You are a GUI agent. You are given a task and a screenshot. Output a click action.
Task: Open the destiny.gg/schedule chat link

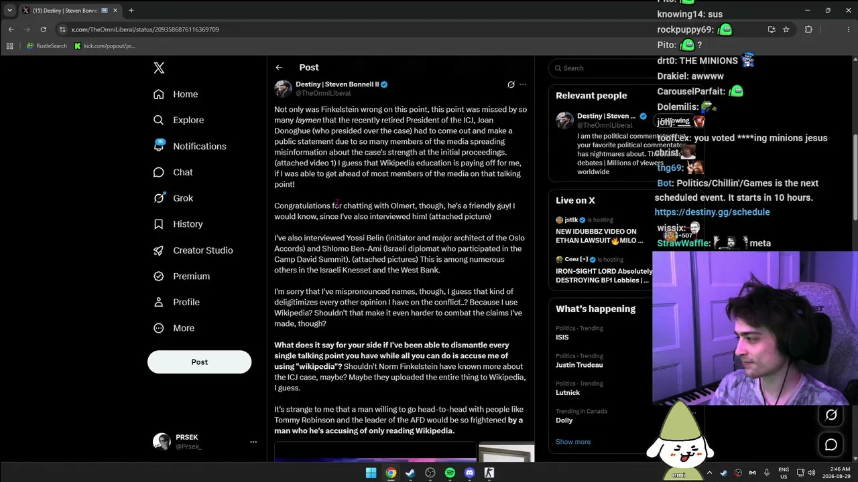click(712, 212)
